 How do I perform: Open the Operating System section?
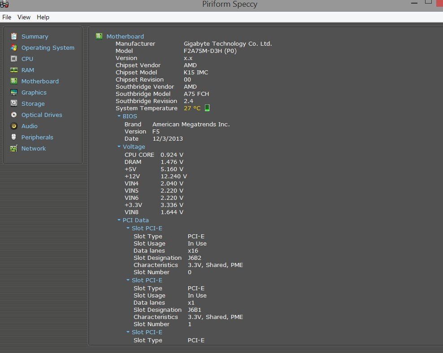pyautogui.click(x=48, y=47)
